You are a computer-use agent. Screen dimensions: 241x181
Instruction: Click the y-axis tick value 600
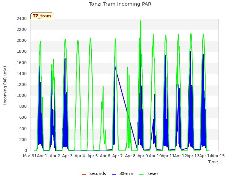(x=23, y=118)
